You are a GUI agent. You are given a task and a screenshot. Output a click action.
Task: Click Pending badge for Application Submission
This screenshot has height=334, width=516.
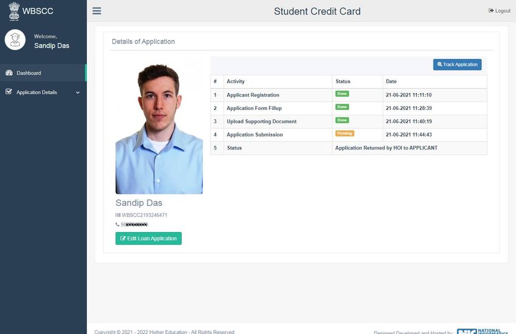[345, 133]
